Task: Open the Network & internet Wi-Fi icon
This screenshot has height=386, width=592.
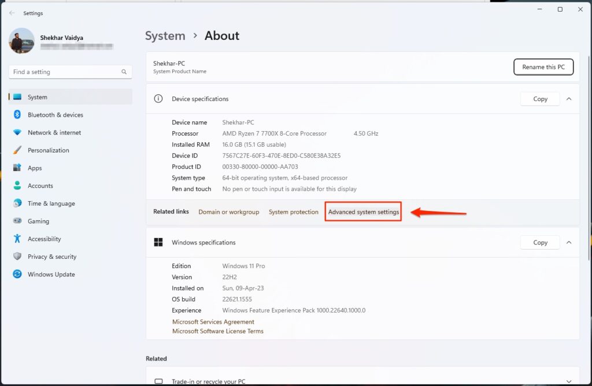Action: (17, 133)
